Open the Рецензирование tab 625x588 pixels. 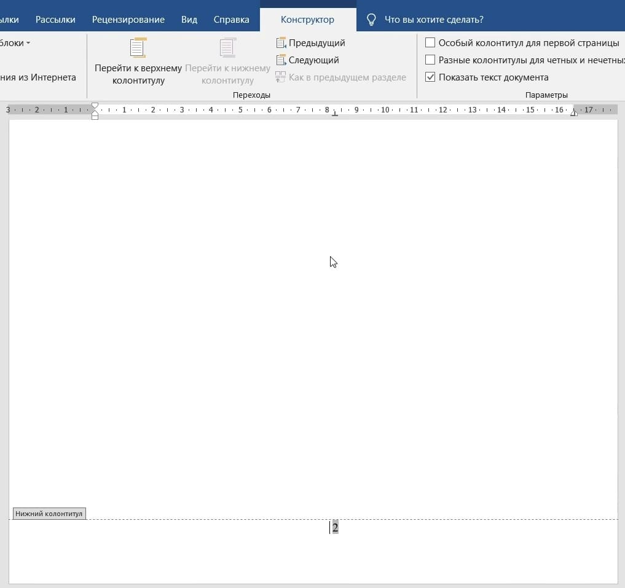(x=128, y=20)
